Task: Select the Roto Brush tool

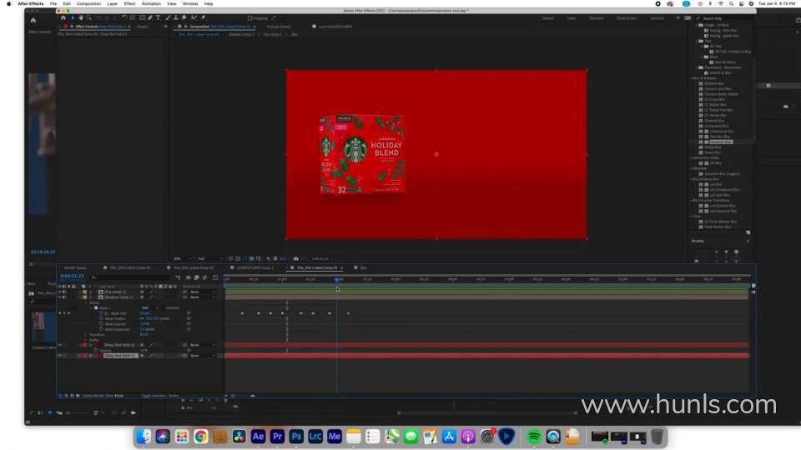Action: coord(194,17)
